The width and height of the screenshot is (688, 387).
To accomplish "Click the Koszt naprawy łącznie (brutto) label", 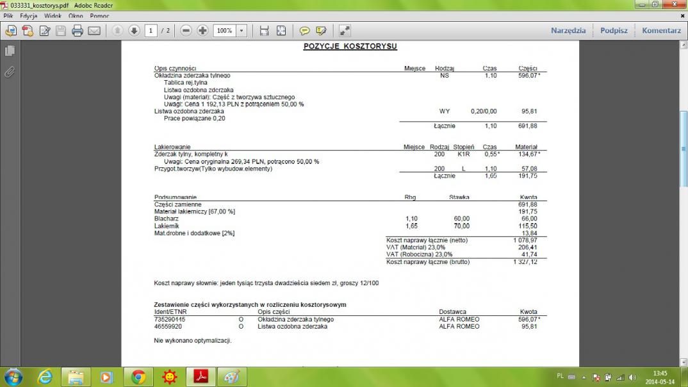I will (428, 262).
